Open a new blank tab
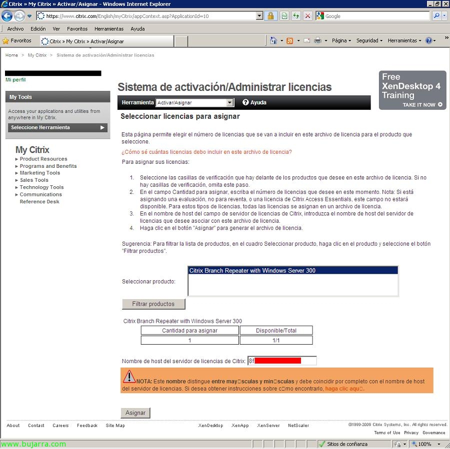 click(x=181, y=41)
